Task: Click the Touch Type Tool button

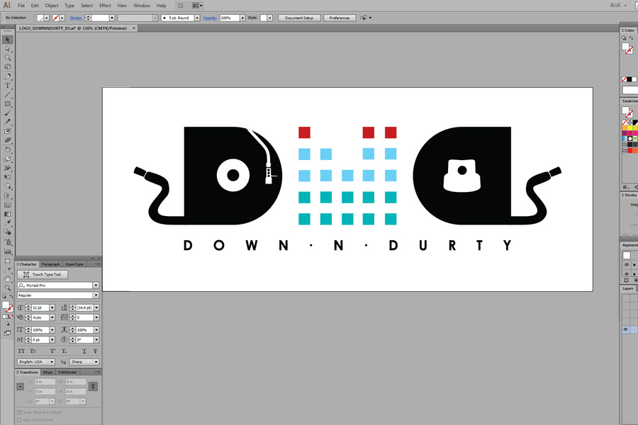Action: click(43, 275)
